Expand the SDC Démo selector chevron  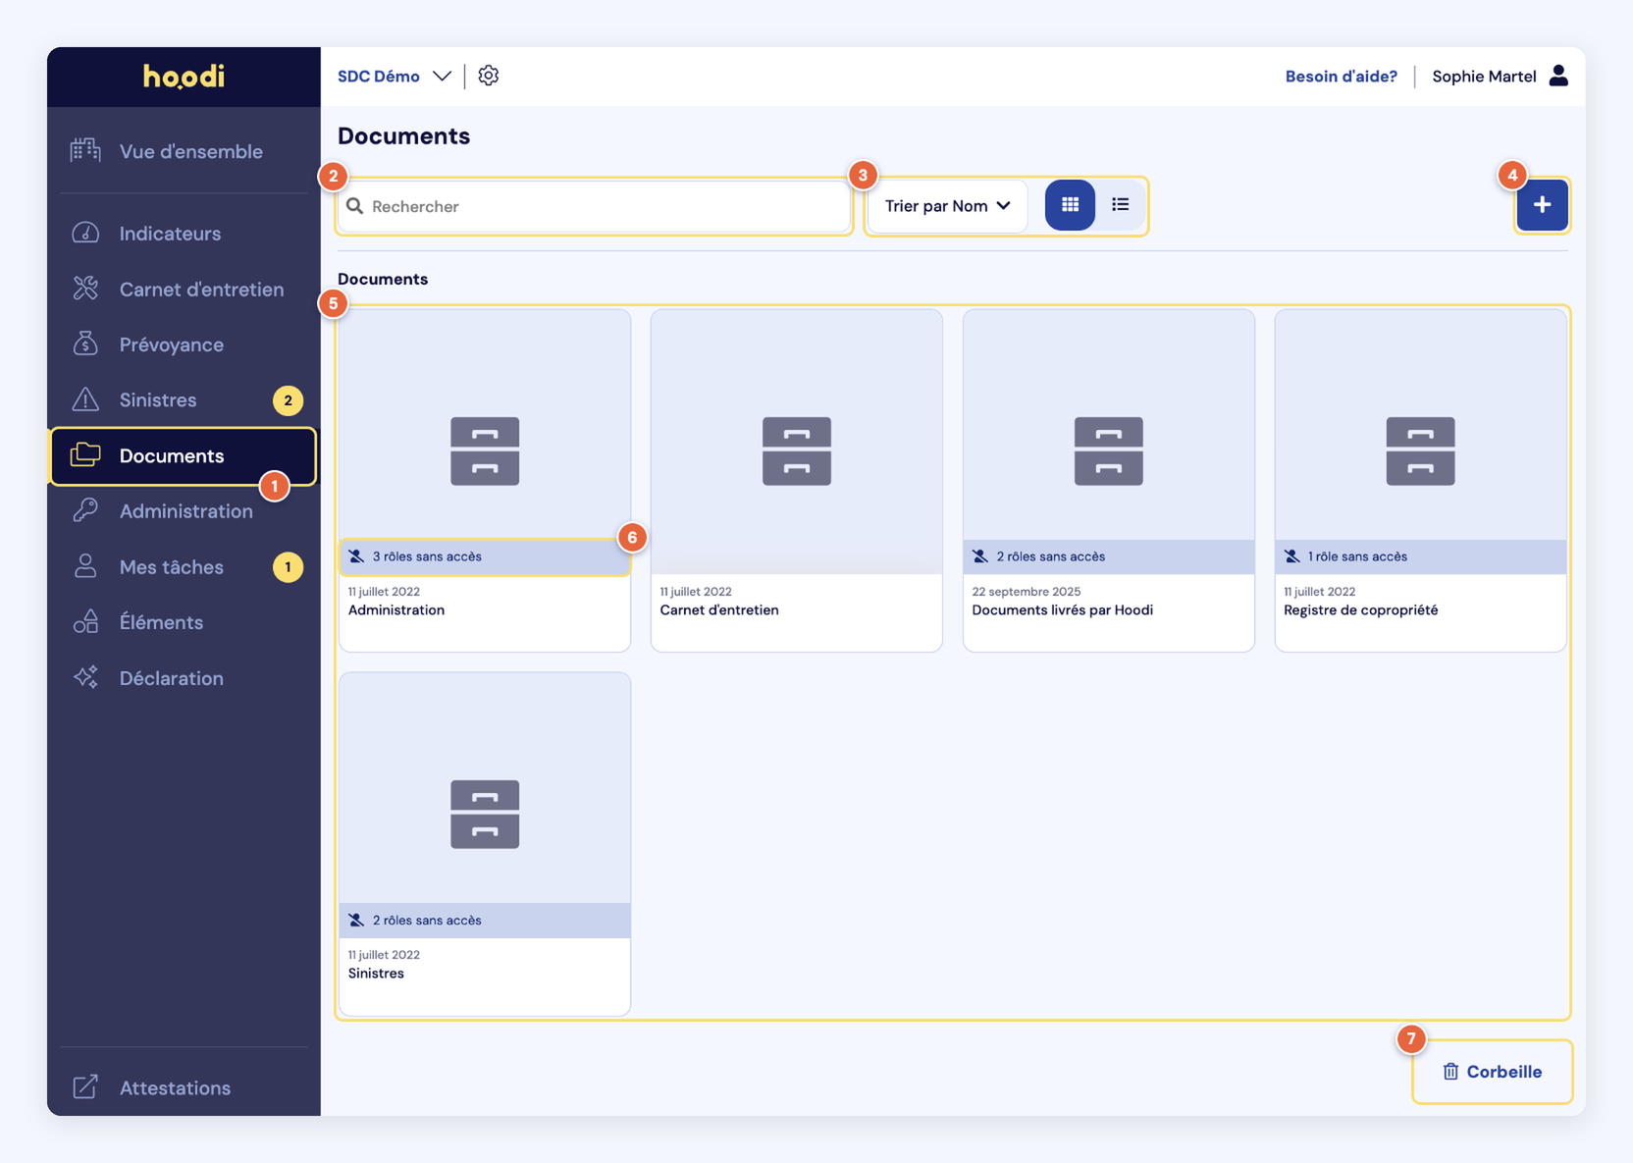(443, 76)
